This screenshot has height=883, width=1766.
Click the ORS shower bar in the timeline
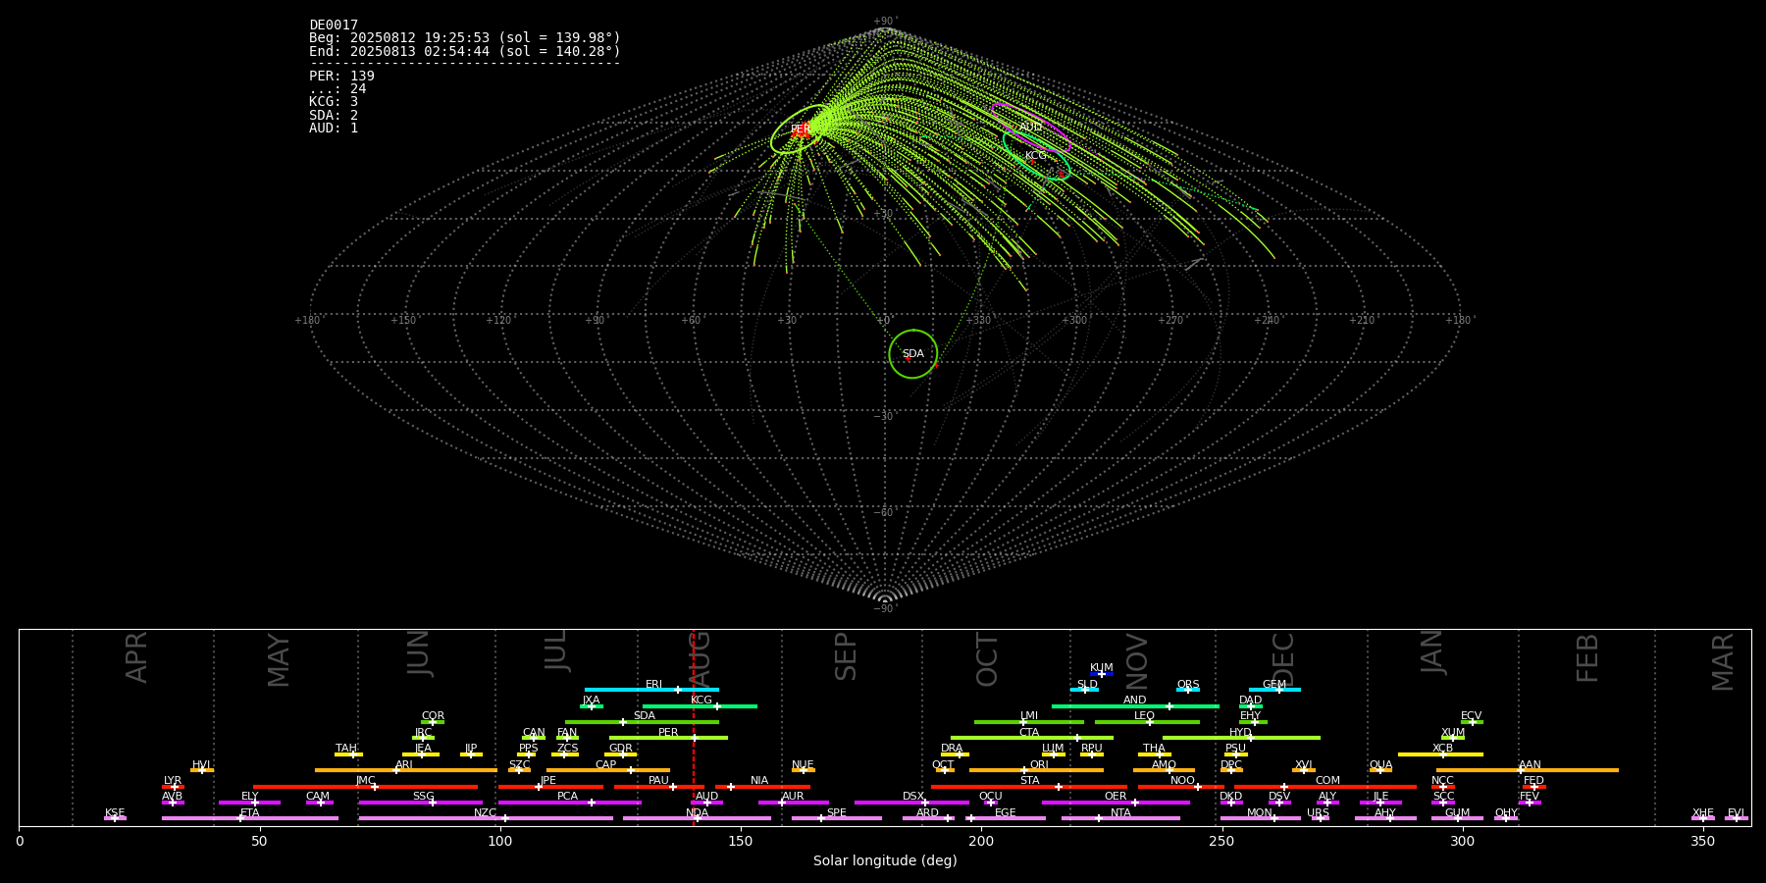(x=1188, y=690)
